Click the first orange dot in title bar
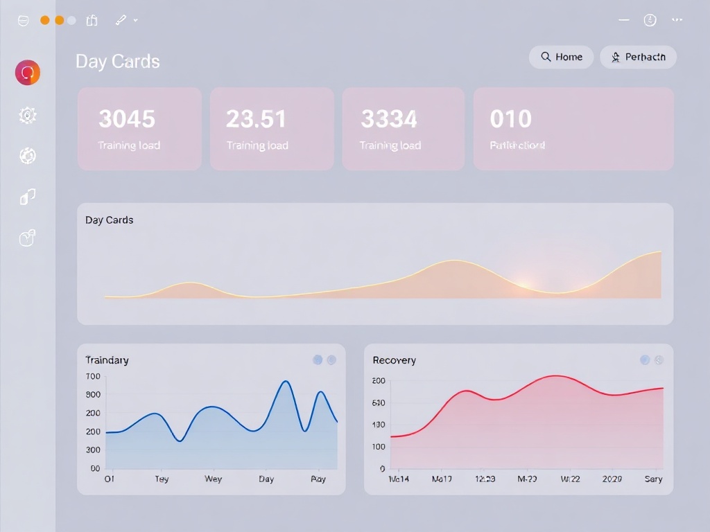 click(45, 20)
